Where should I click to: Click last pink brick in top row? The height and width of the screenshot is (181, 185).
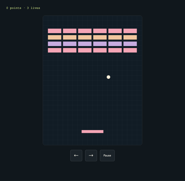[130, 31]
